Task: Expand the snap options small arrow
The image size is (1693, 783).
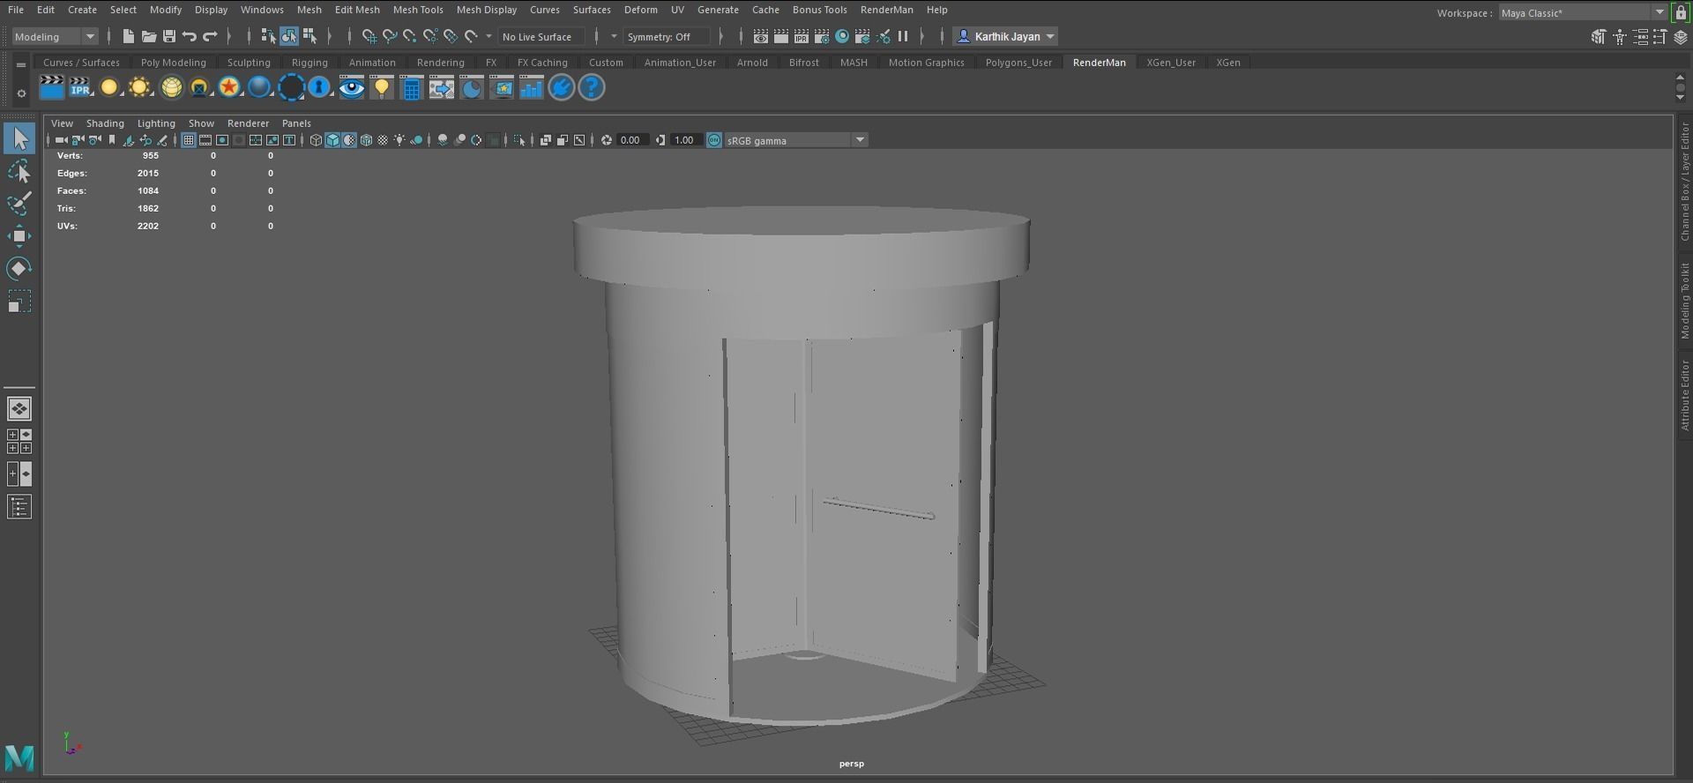Action: [x=489, y=36]
